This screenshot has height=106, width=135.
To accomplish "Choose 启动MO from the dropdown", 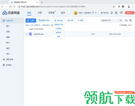I will coord(59,33).
